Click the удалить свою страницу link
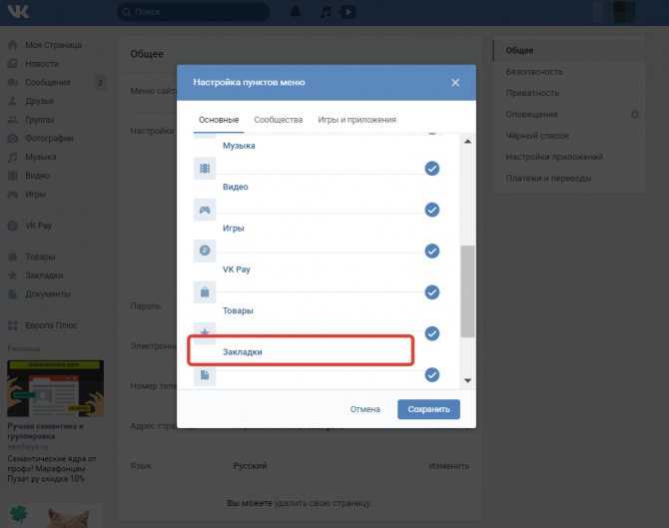669x528 pixels. click(323, 503)
